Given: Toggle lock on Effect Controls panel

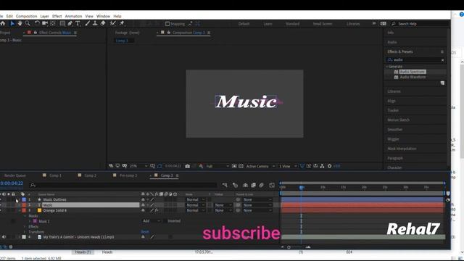Looking at the screenshot, I should click(36, 33).
